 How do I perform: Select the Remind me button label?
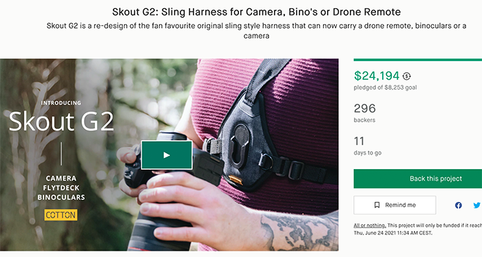tap(400, 205)
